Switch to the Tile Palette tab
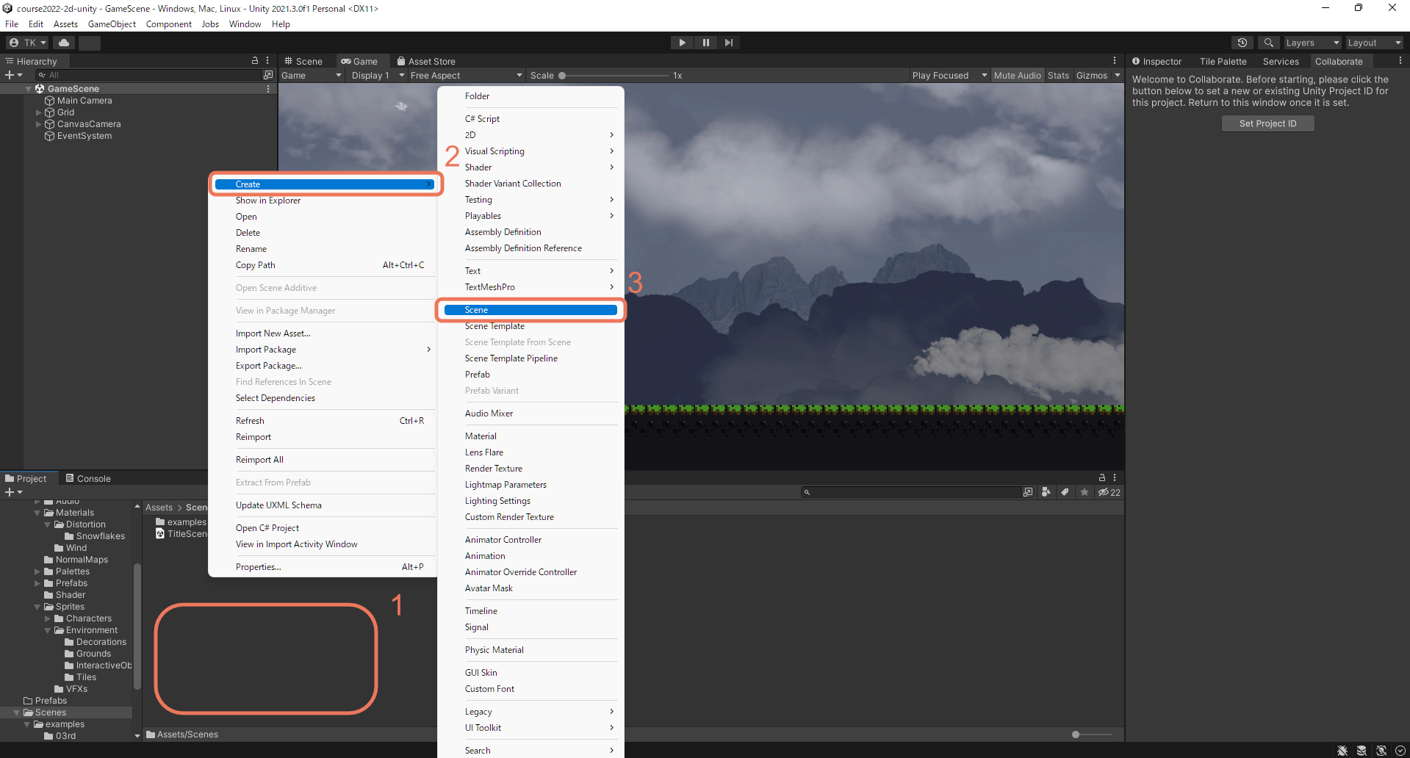Viewport: 1410px width, 758px height. point(1223,61)
